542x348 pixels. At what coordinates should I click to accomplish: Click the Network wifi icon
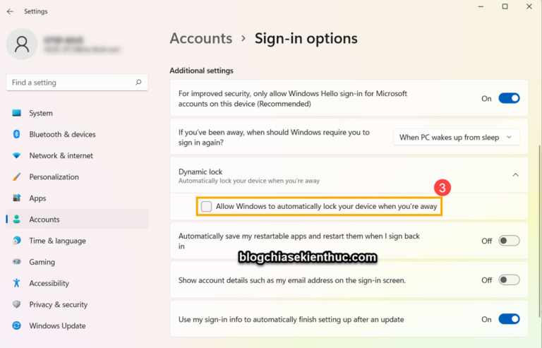point(16,155)
